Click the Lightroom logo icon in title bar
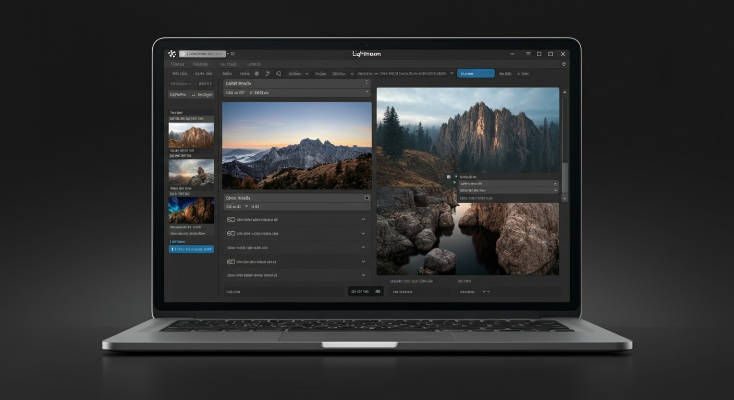The width and height of the screenshot is (734, 400). point(172,54)
